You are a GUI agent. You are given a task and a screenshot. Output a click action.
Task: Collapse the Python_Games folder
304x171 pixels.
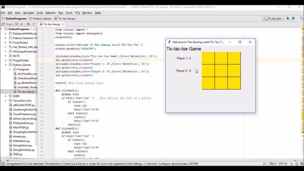click(x=6, y=65)
